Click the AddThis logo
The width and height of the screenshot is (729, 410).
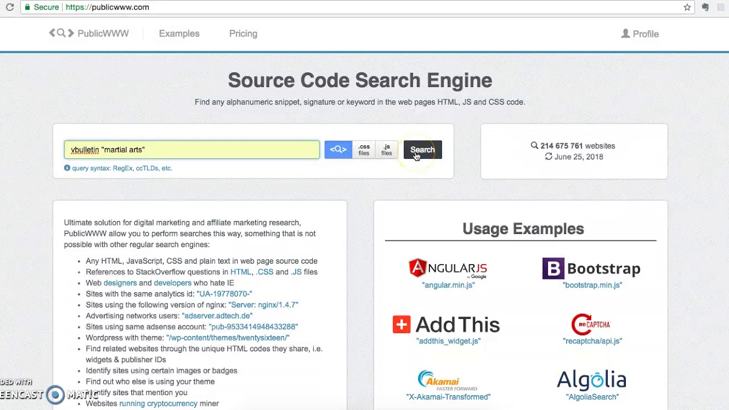[x=448, y=325]
